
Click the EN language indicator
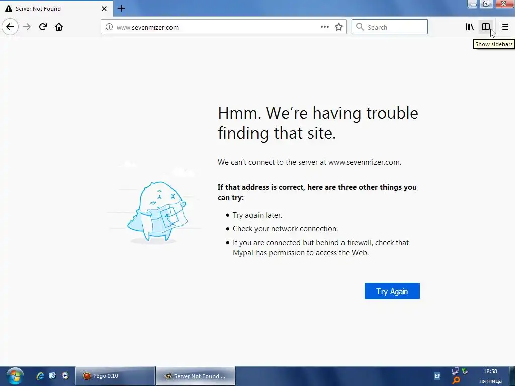437,376
